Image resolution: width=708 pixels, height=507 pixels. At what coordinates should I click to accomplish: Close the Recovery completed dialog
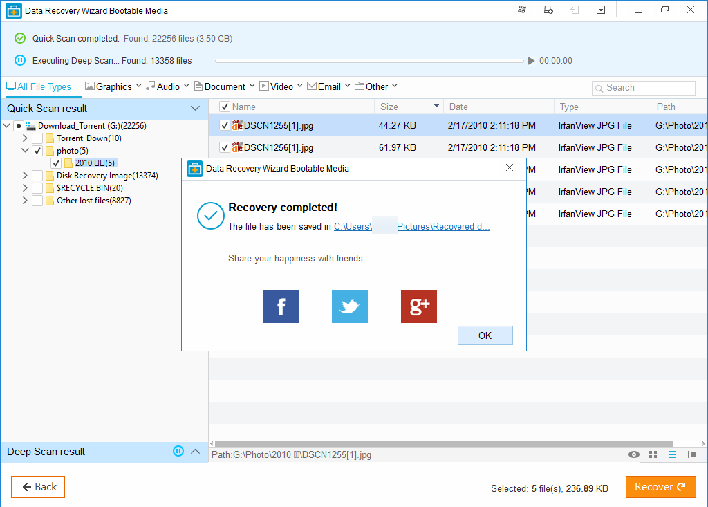pos(510,167)
